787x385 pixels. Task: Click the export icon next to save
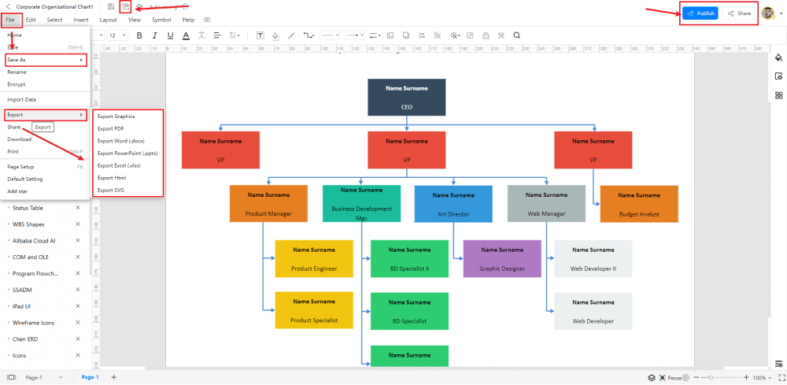tap(125, 7)
